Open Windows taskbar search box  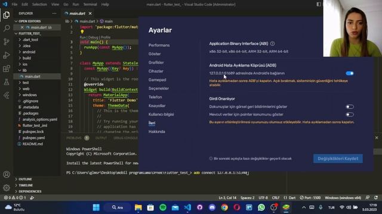[117, 207]
